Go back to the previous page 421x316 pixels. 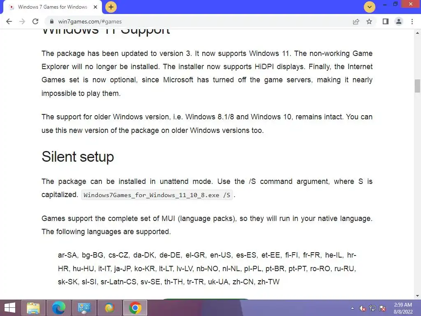(9, 21)
